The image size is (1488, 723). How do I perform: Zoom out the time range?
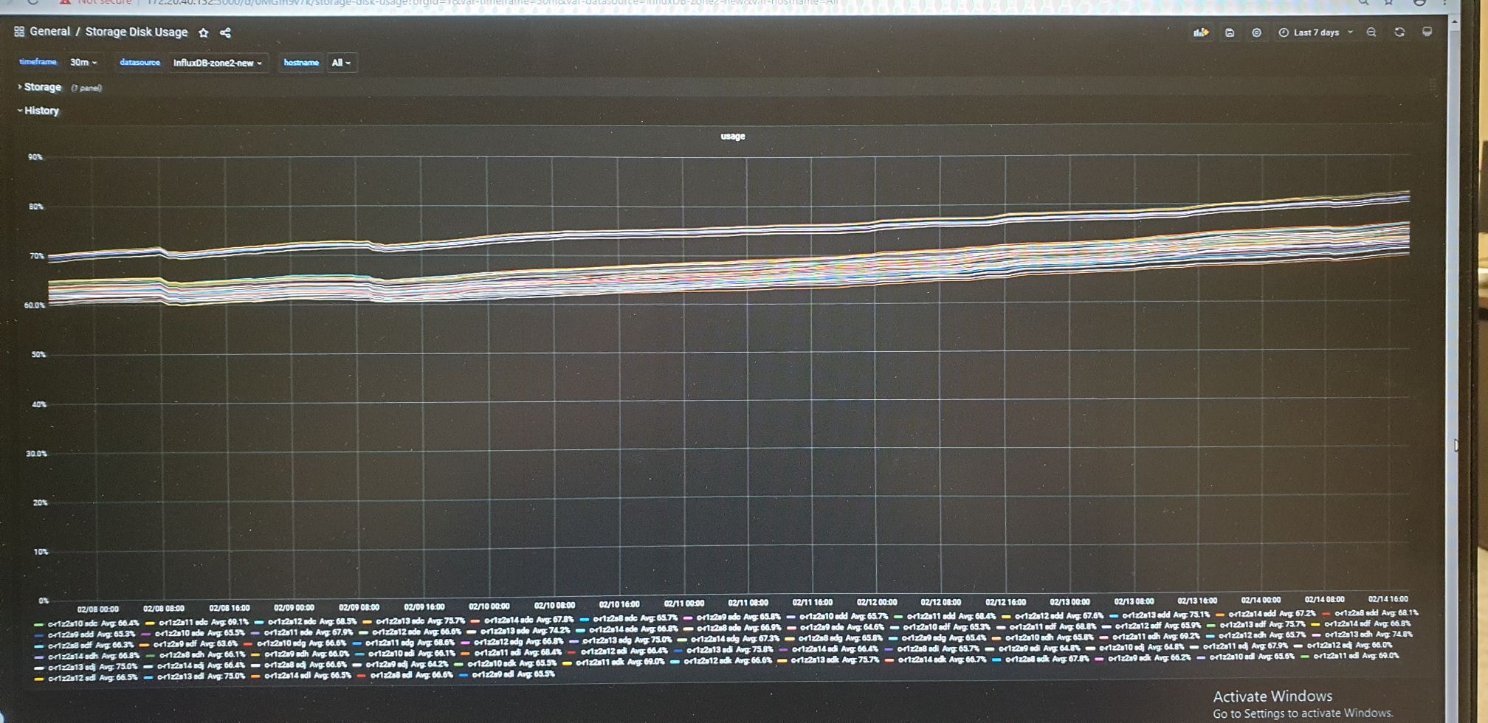(1371, 32)
